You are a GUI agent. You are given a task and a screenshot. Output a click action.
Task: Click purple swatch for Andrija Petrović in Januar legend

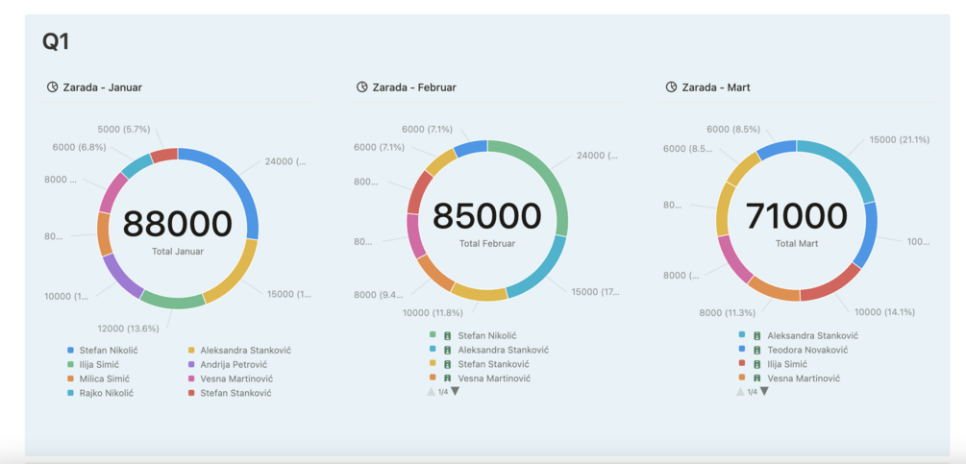(192, 364)
